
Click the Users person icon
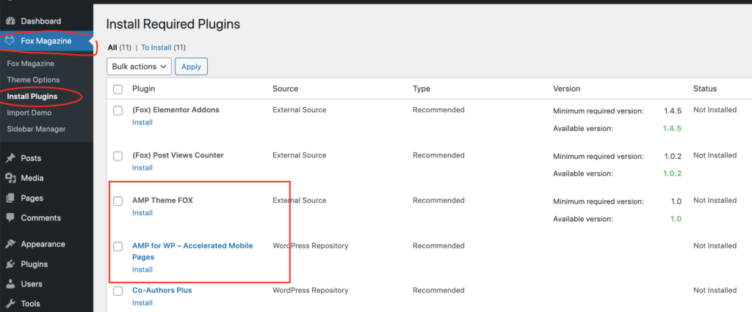(10, 283)
